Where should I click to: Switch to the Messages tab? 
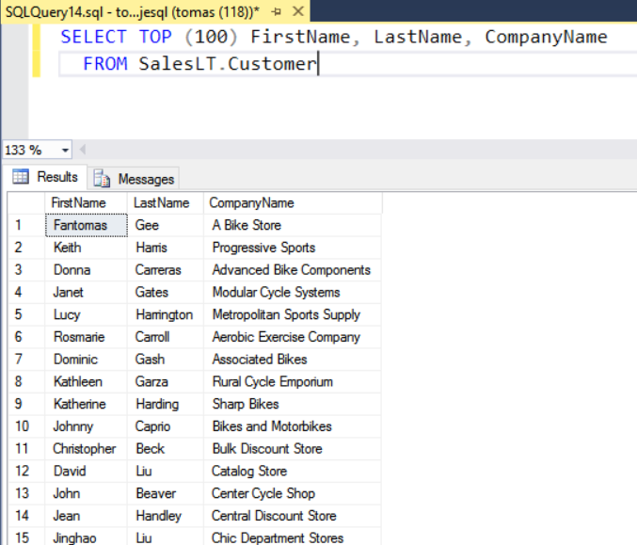coord(134,179)
